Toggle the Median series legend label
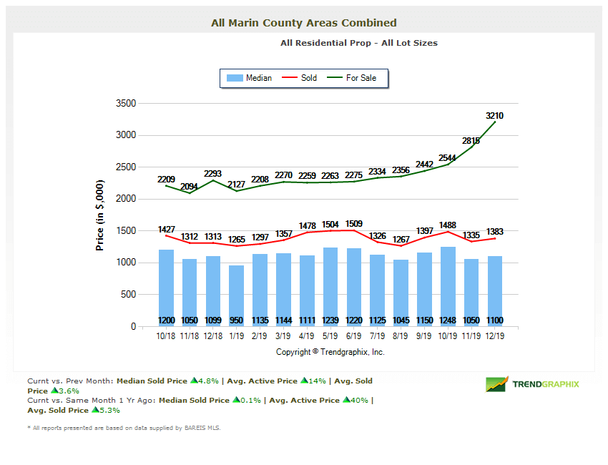 coord(258,78)
